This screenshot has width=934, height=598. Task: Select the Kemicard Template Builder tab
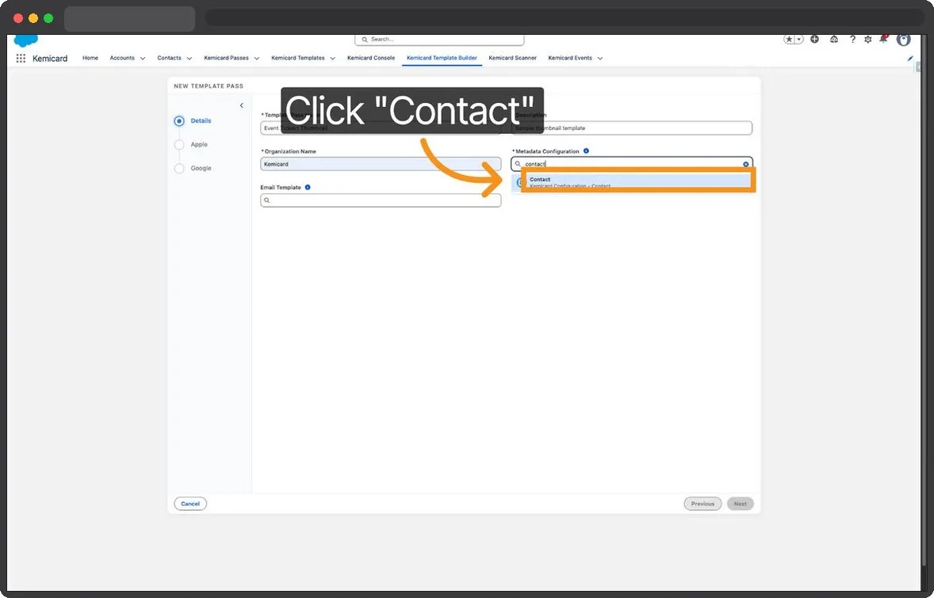(442, 58)
